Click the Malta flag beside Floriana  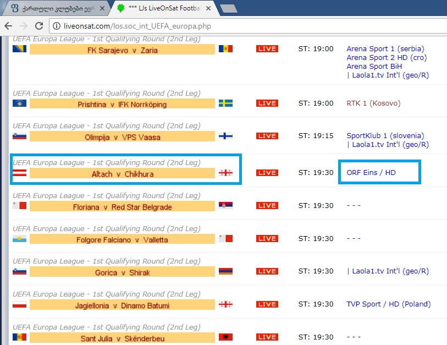[19, 205]
